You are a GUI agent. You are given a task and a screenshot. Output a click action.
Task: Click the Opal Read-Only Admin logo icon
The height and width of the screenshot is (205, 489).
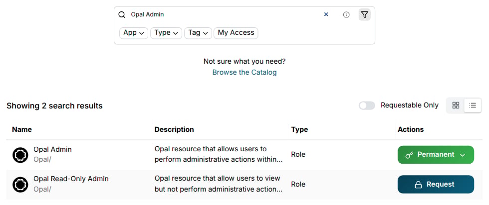click(x=20, y=185)
